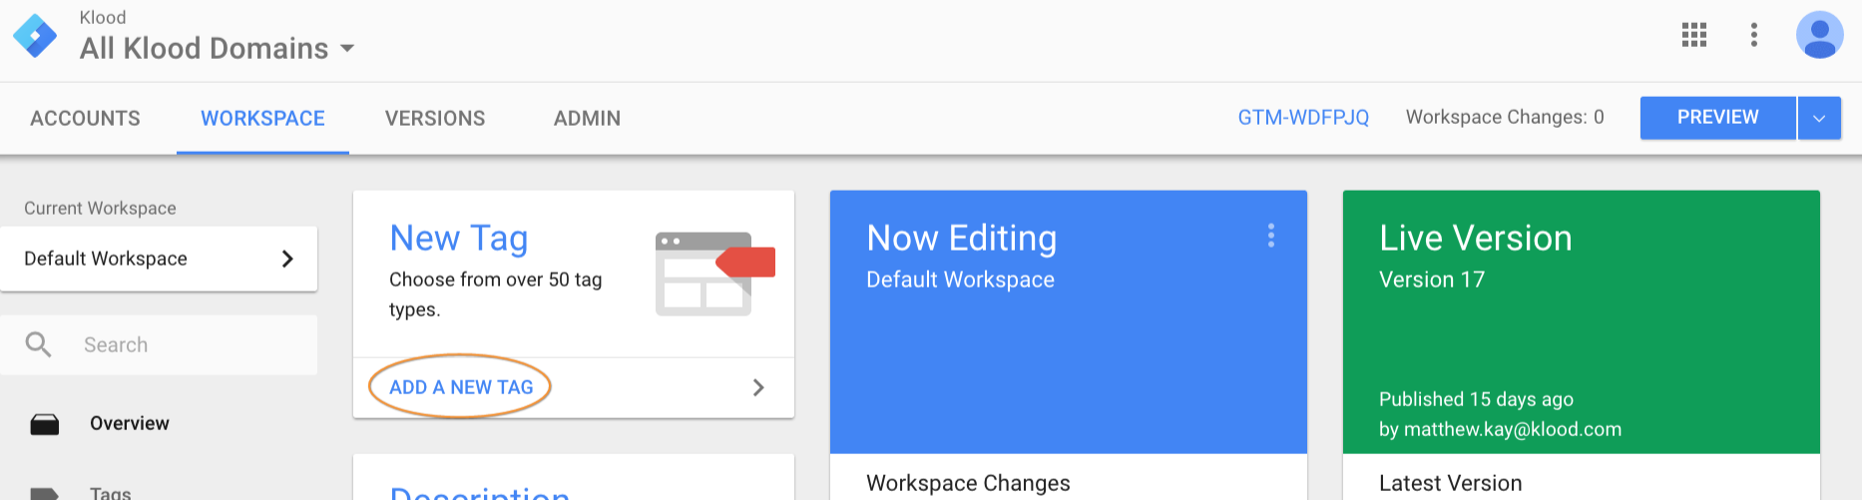The height and width of the screenshot is (500, 1862).
Task: Open the user account avatar
Action: click(1819, 35)
